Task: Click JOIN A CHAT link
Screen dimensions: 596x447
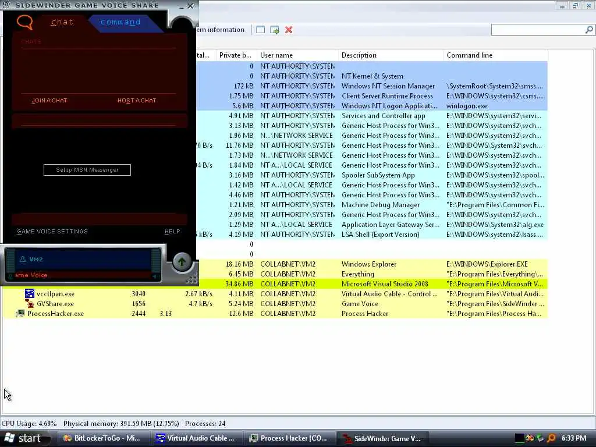Action: pyautogui.click(x=49, y=100)
